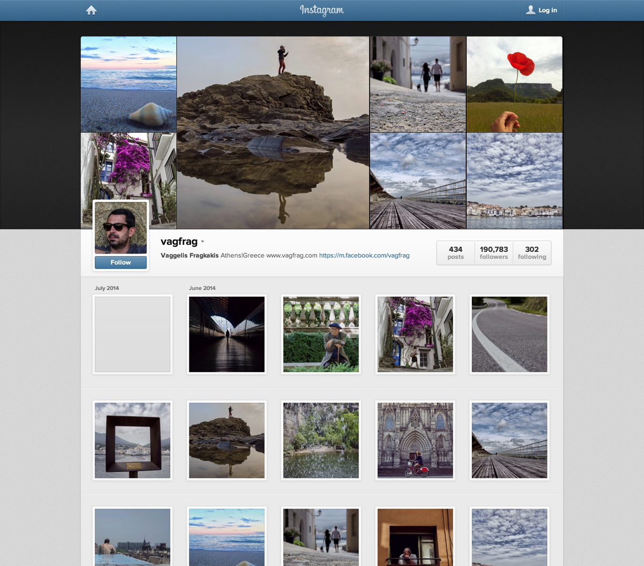Open the dropdown arrow next to vagfrag

click(202, 242)
